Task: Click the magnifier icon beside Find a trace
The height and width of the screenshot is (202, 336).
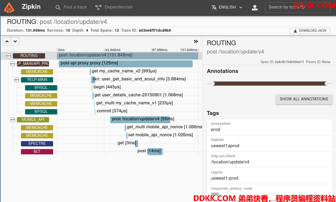Action: click(x=58, y=7)
